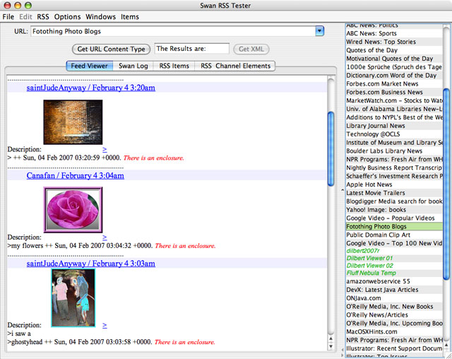This screenshot has width=452, height=359.
Task: Open the cave people photo thumbnail
Action: pyautogui.click(x=73, y=297)
